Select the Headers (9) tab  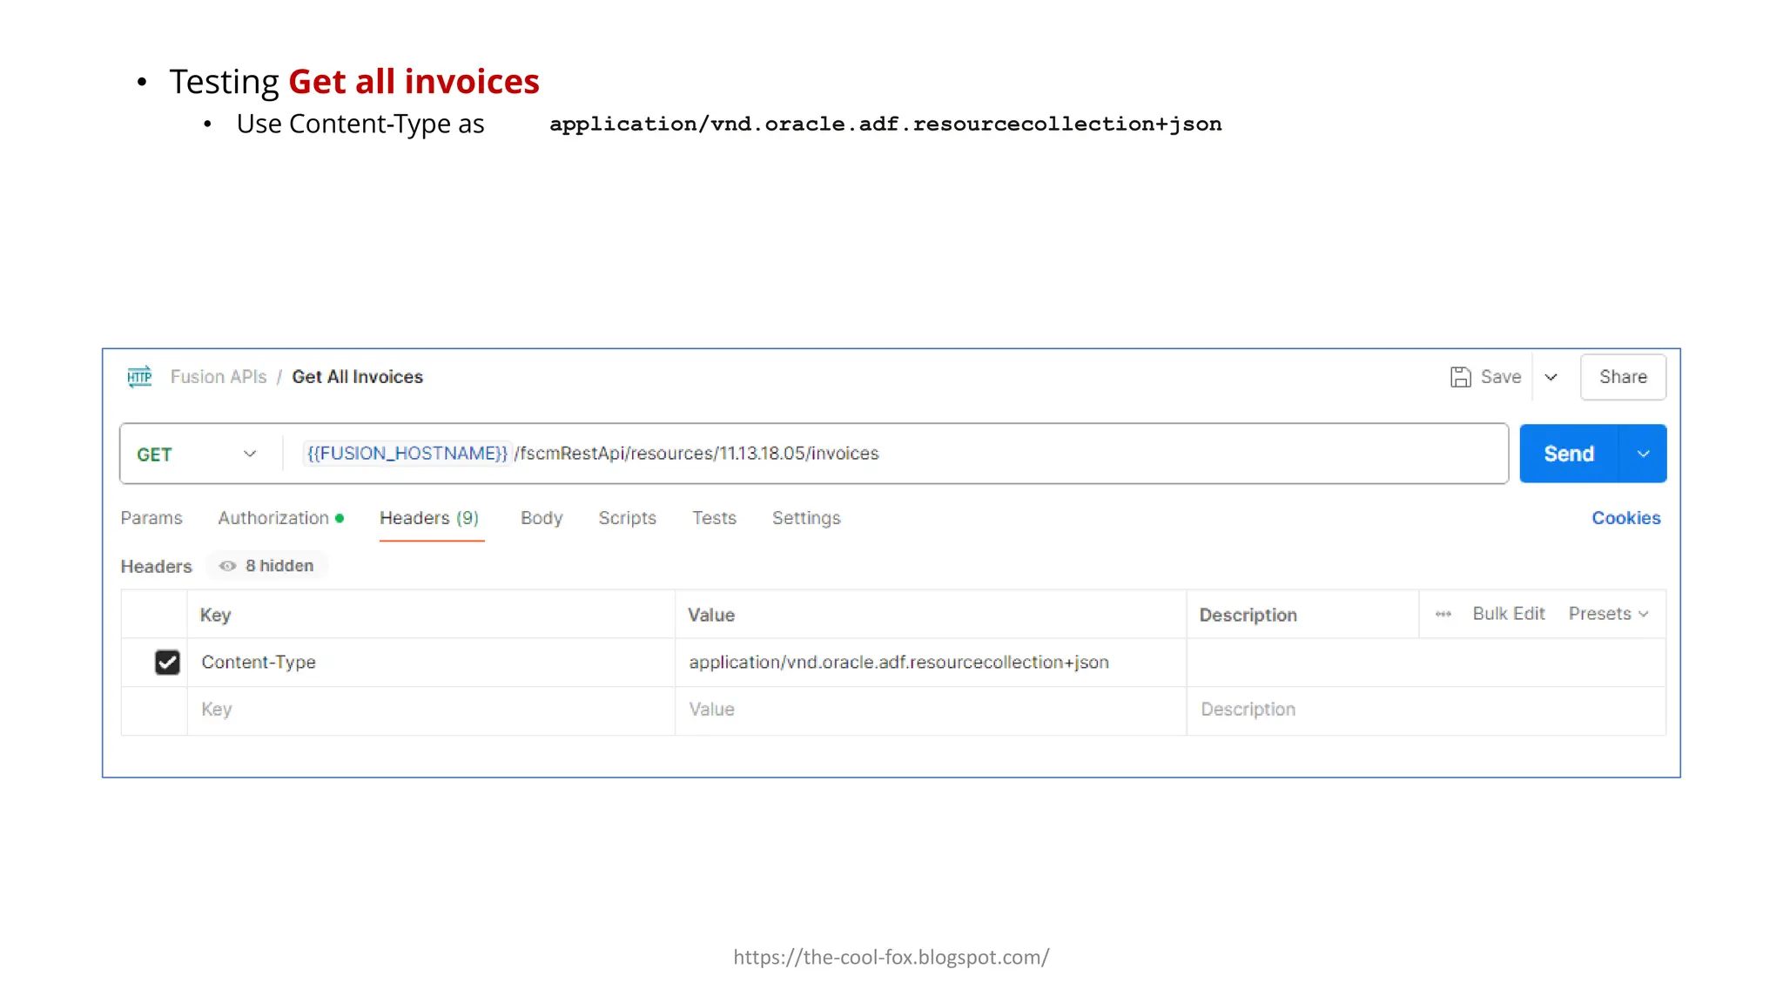point(429,518)
